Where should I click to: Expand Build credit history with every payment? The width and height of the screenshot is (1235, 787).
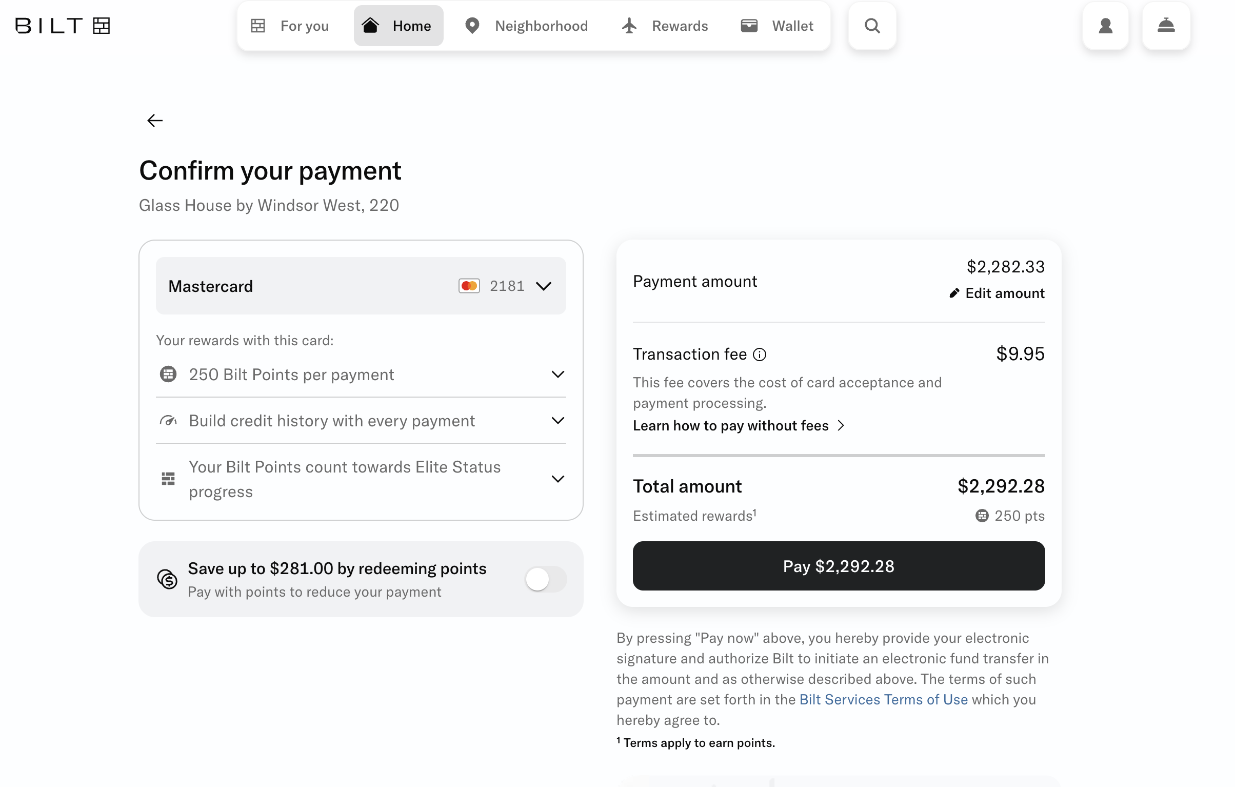pos(559,420)
